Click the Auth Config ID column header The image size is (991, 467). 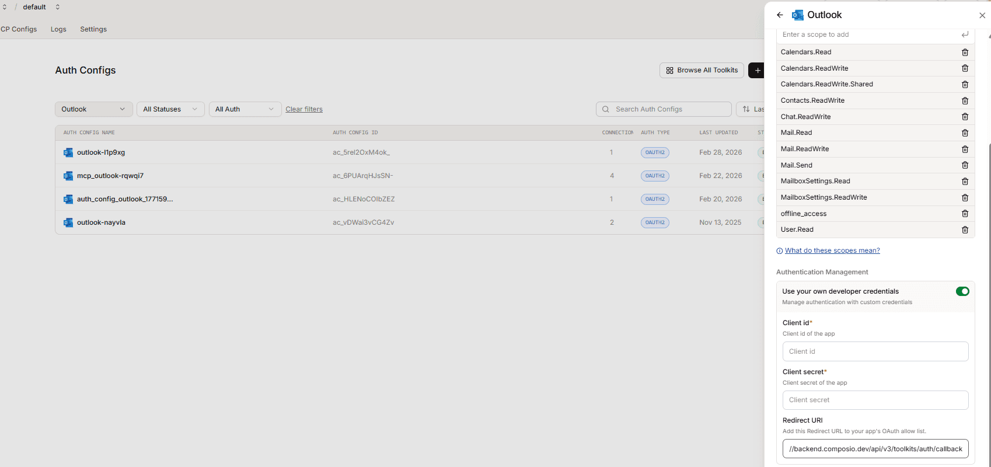[355, 133]
